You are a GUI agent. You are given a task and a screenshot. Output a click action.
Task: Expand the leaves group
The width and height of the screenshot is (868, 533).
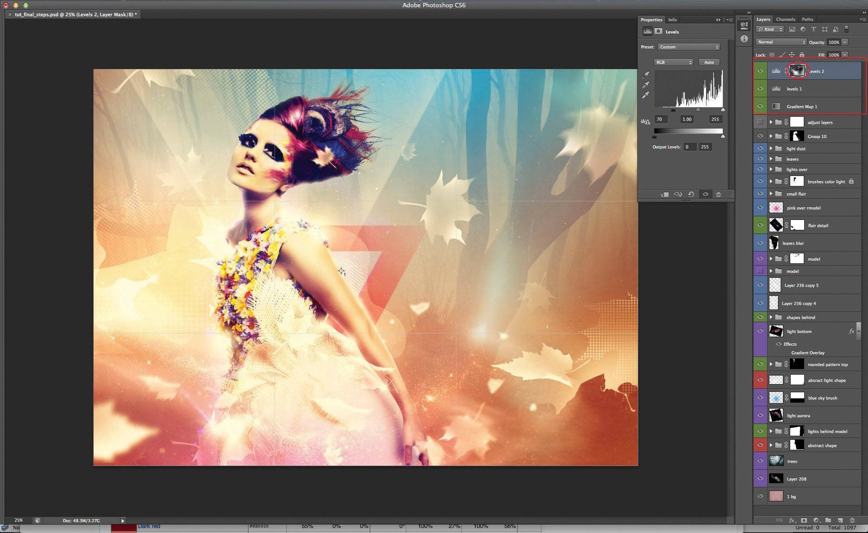click(771, 159)
